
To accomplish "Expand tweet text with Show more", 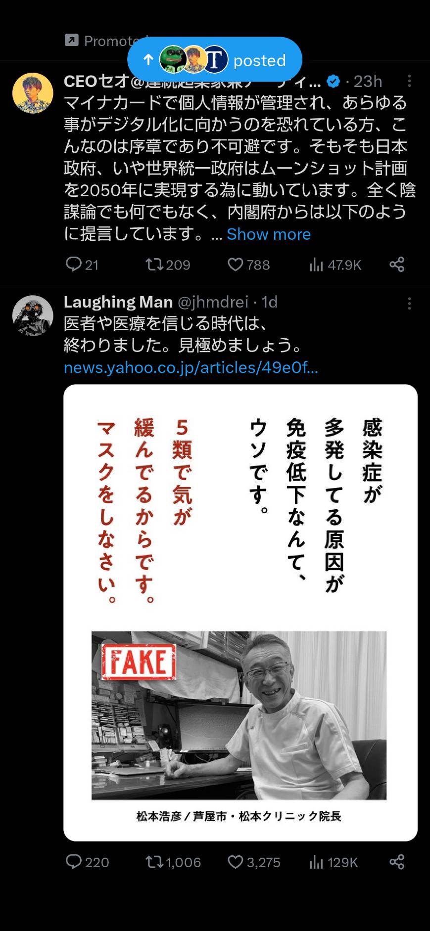I will click(x=269, y=234).
